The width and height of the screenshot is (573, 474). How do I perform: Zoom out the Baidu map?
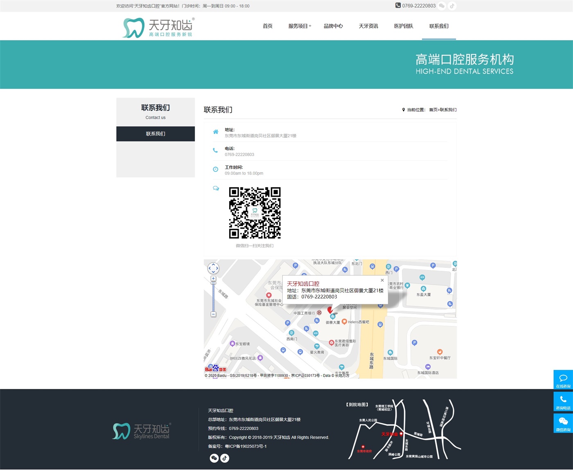[213, 314]
